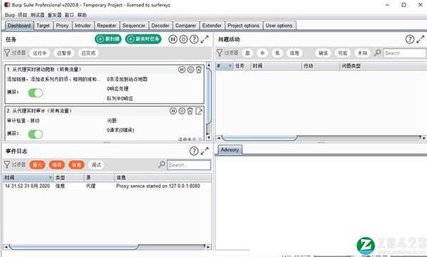Viewport: 427px width, 257px height.
Task: Pause task 2 live audit
Action: click(173, 111)
